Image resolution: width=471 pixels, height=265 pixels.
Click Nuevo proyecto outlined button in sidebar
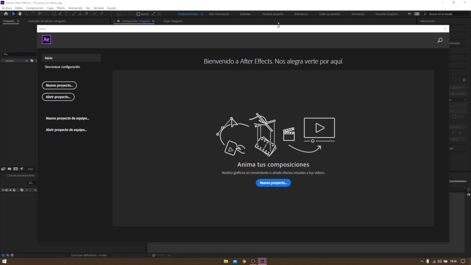(59, 85)
